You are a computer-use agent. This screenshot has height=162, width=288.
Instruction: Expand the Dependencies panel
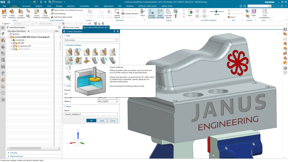15,156
